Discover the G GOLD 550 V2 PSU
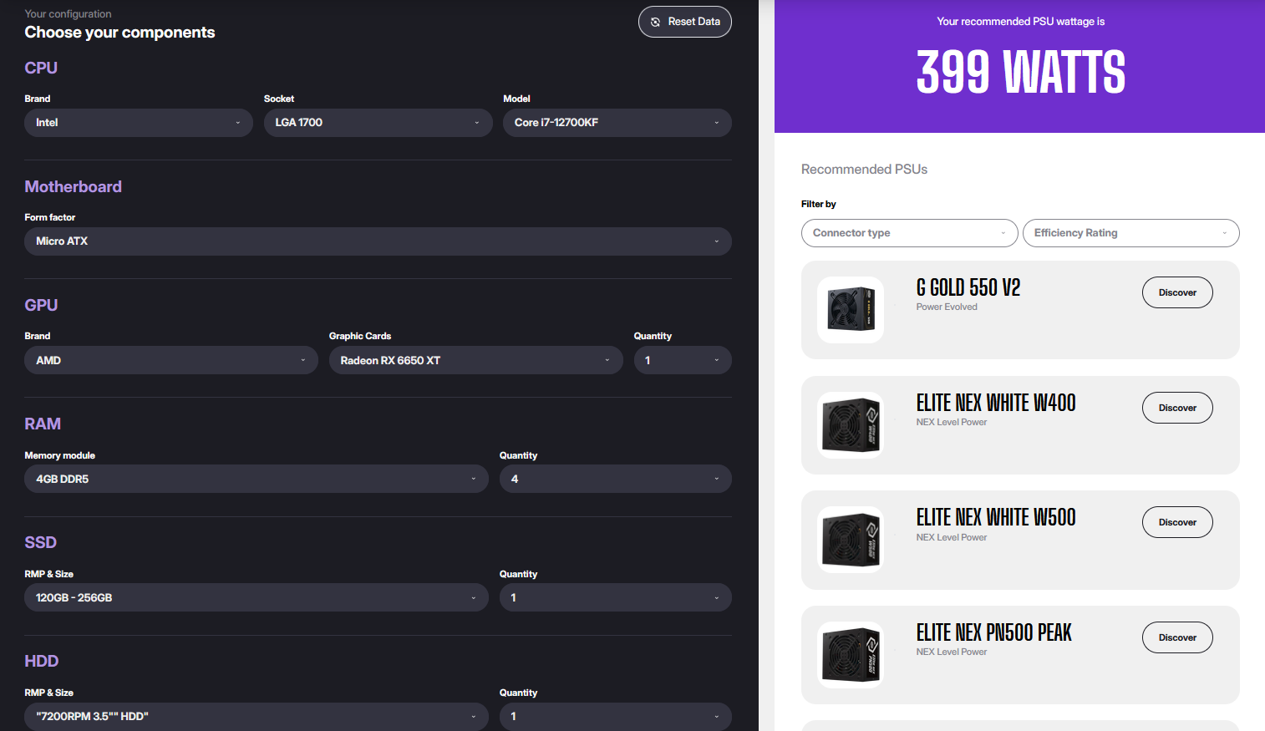 pos(1177,292)
